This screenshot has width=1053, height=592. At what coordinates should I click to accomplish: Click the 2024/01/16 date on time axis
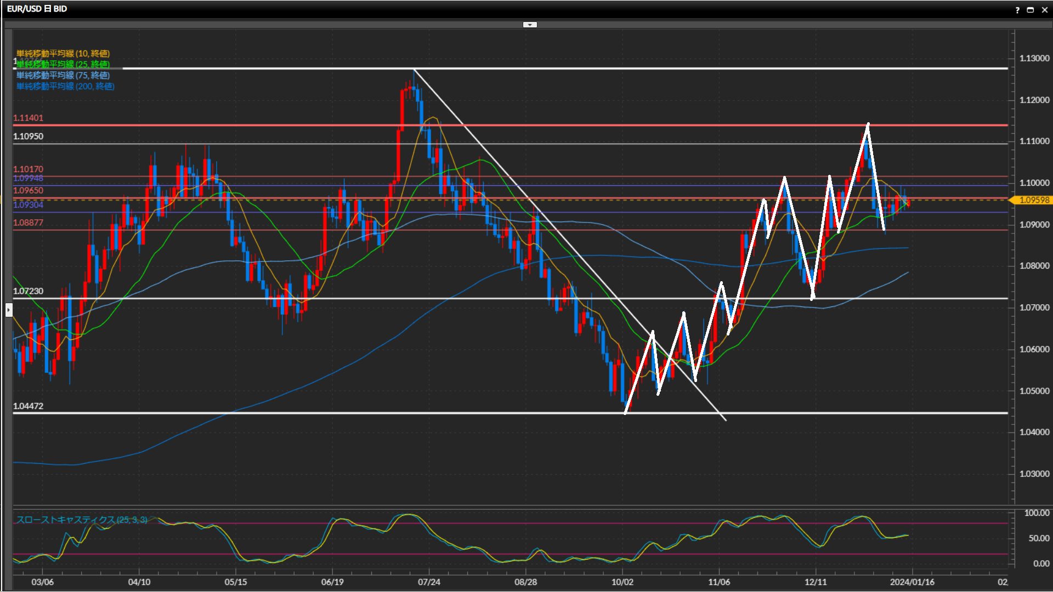tap(912, 582)
